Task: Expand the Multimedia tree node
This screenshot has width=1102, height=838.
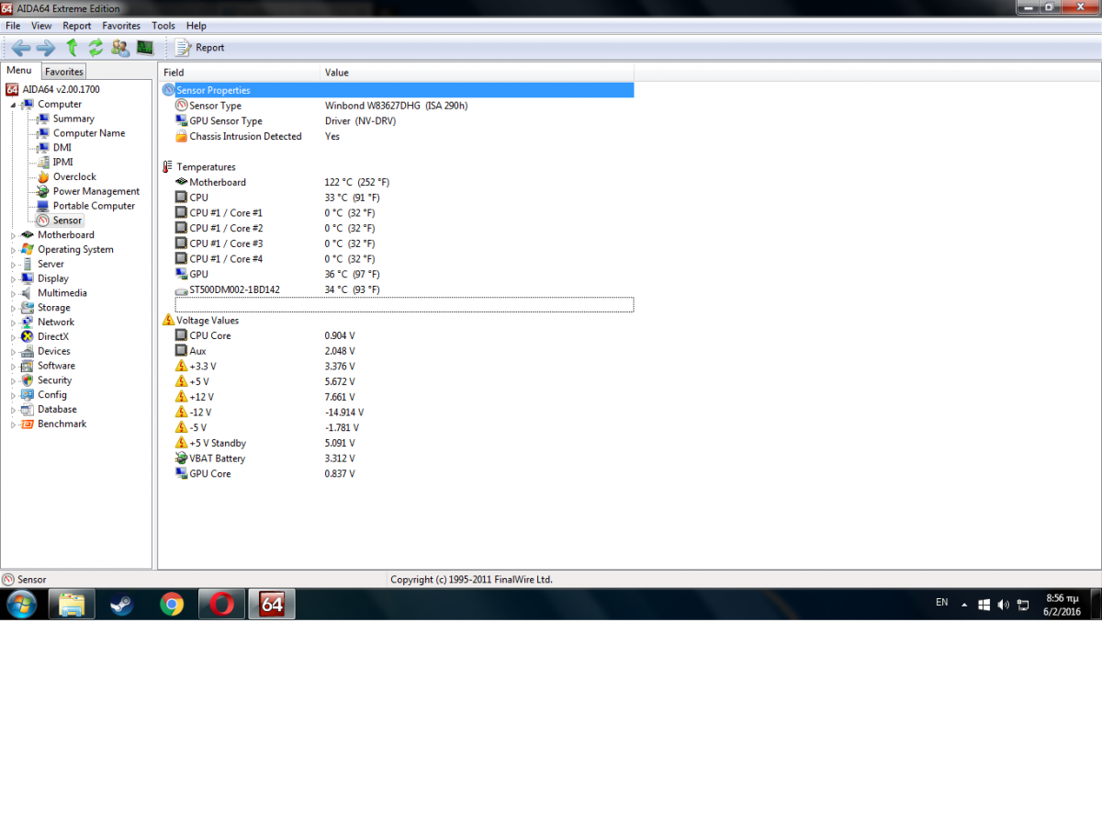Action: [x=13, y=294]
